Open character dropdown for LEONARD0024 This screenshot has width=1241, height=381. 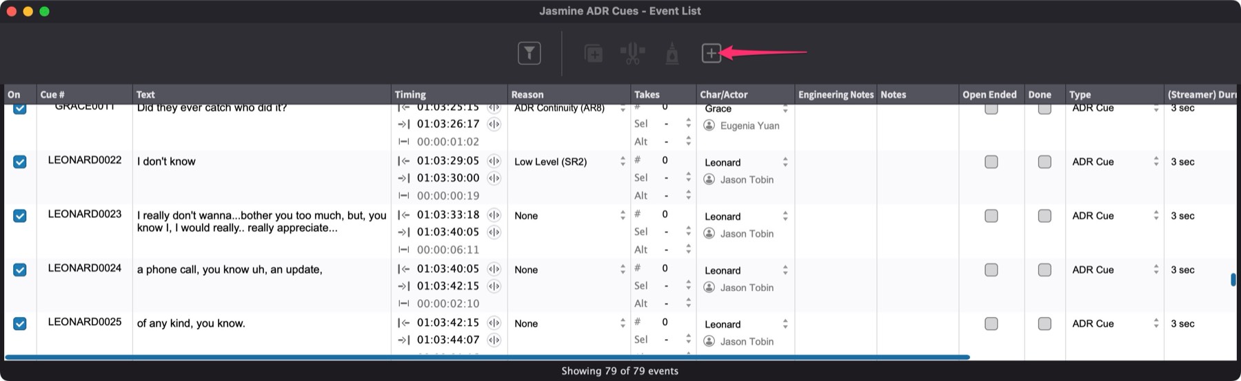click(746, 270)
